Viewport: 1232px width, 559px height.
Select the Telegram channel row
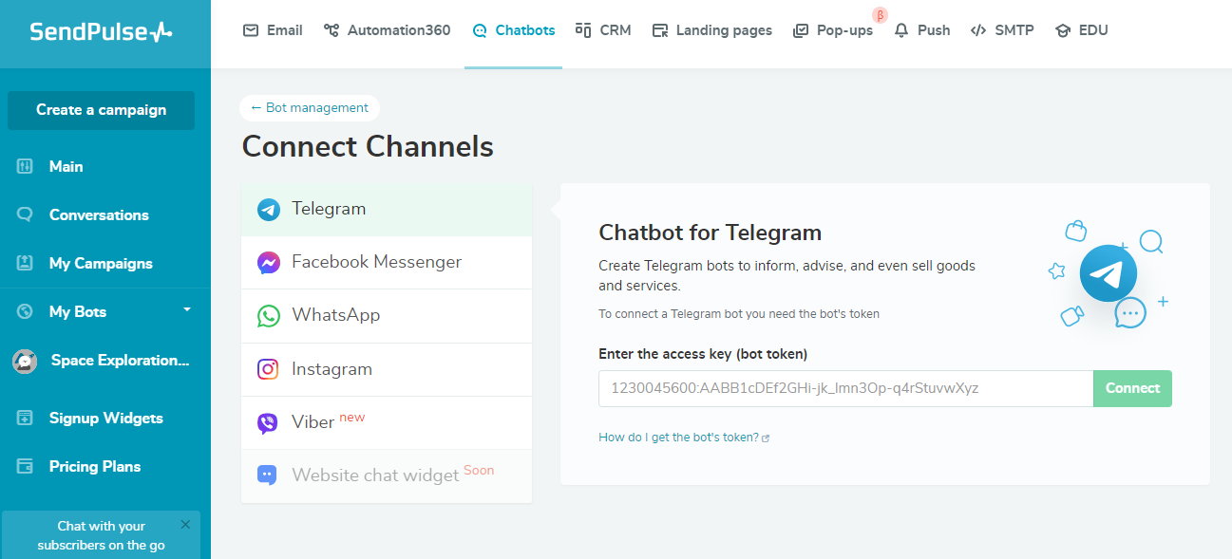pyautogui.click(x=387, y=210)
